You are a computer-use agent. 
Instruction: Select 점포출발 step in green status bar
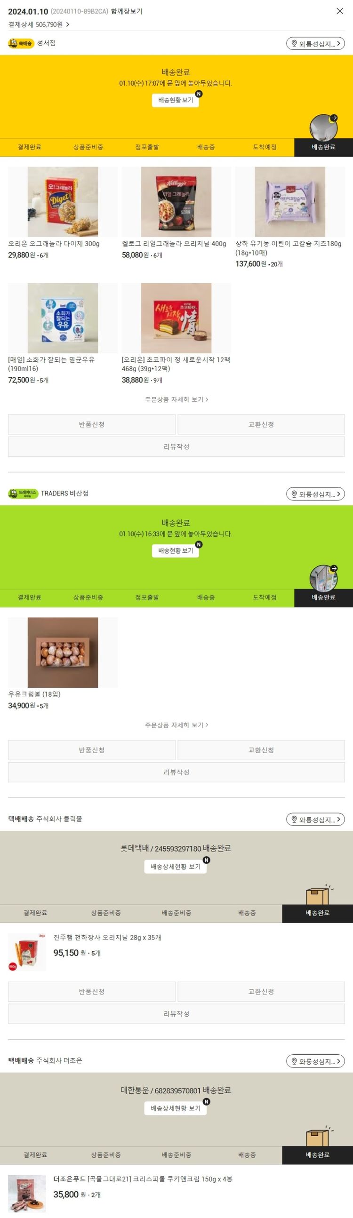click(147, 597)
